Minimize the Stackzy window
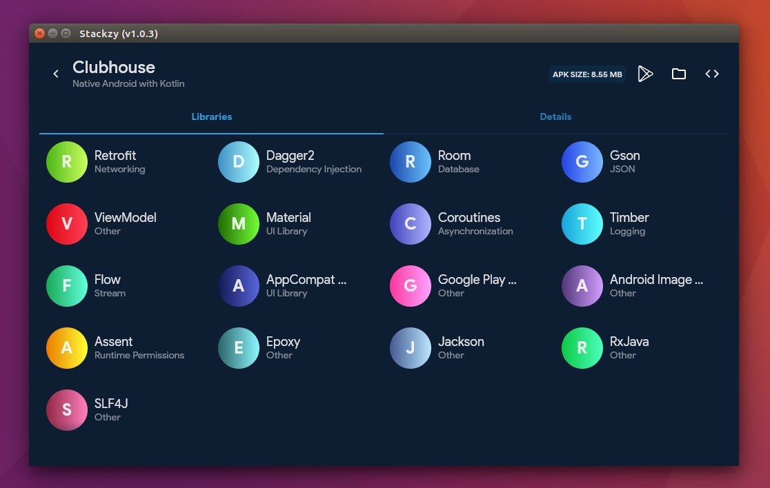 [x=52, y=33]
